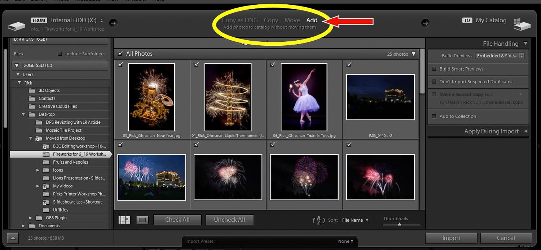Click the Import button
The height and width of the screenshot is (250, 541).
[451, 238]
